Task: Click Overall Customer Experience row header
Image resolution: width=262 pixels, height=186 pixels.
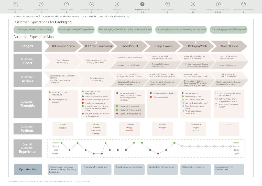Action: pos(28,148)
